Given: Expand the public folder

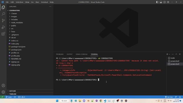Looking at the screenshot, I should [x=30, y=25].
